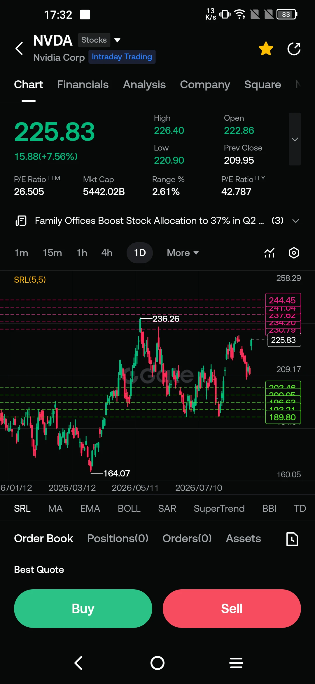Select the 15m timeframe
The height and width of the screenshot is (684, 315).
click(52, 253)
